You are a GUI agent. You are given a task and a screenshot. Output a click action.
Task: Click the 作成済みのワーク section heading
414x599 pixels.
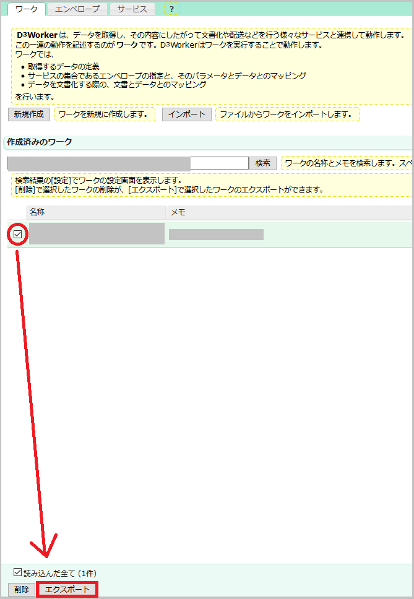(39, 142)
